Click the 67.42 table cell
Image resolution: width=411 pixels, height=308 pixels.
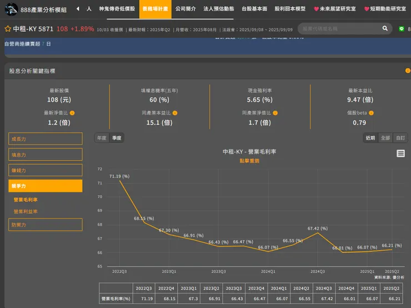tap(324, 299)
